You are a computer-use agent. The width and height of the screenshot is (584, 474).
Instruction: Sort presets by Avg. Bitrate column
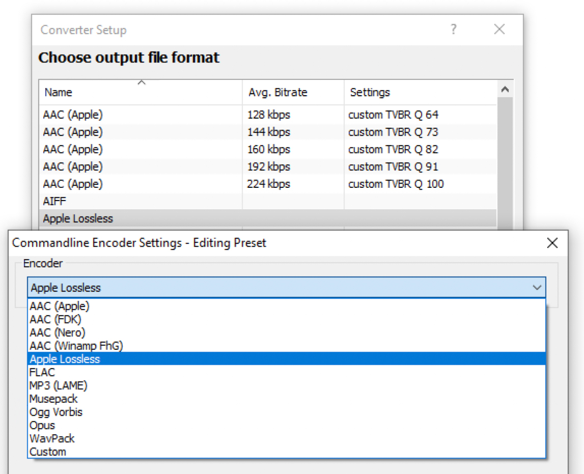293,92
